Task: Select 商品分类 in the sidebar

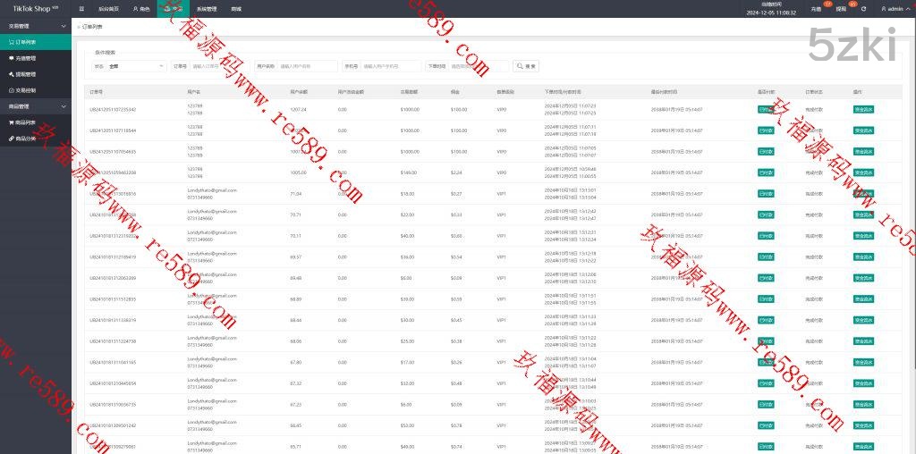Action: click(36, 139)
